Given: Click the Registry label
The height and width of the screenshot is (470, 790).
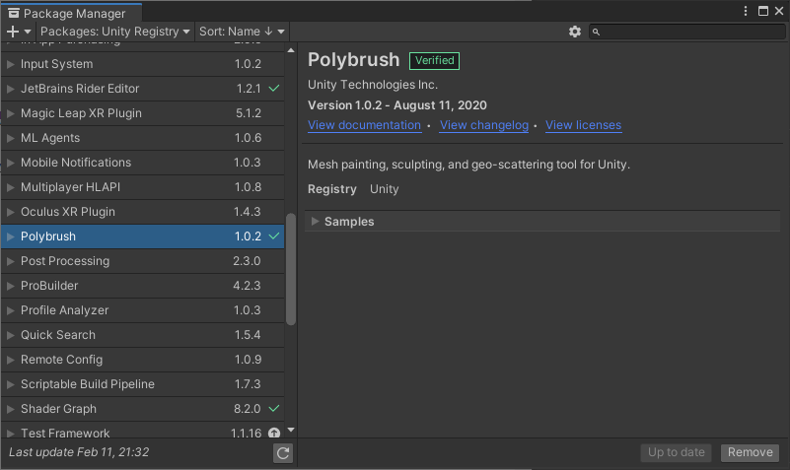Looking at the screenshot, I should pos(332,189).
